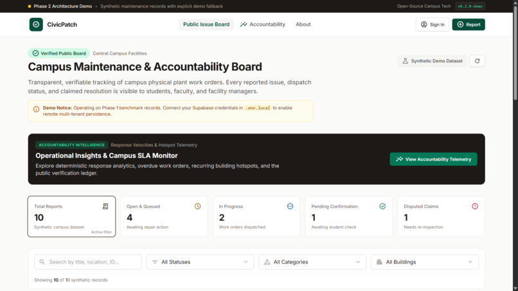
Task: Click the CivicPatch shield logo icon
Action: (x=36, y=24)
